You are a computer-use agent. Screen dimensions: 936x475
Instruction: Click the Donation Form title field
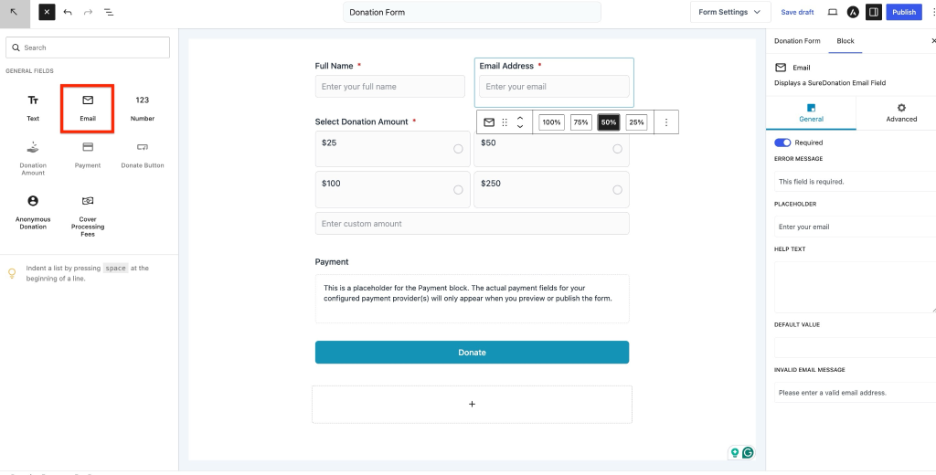(x=472, y=12)
